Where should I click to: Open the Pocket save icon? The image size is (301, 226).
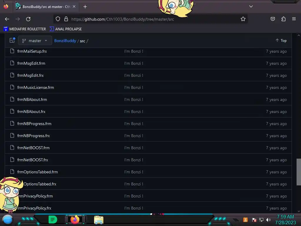[x=273, y=19]
